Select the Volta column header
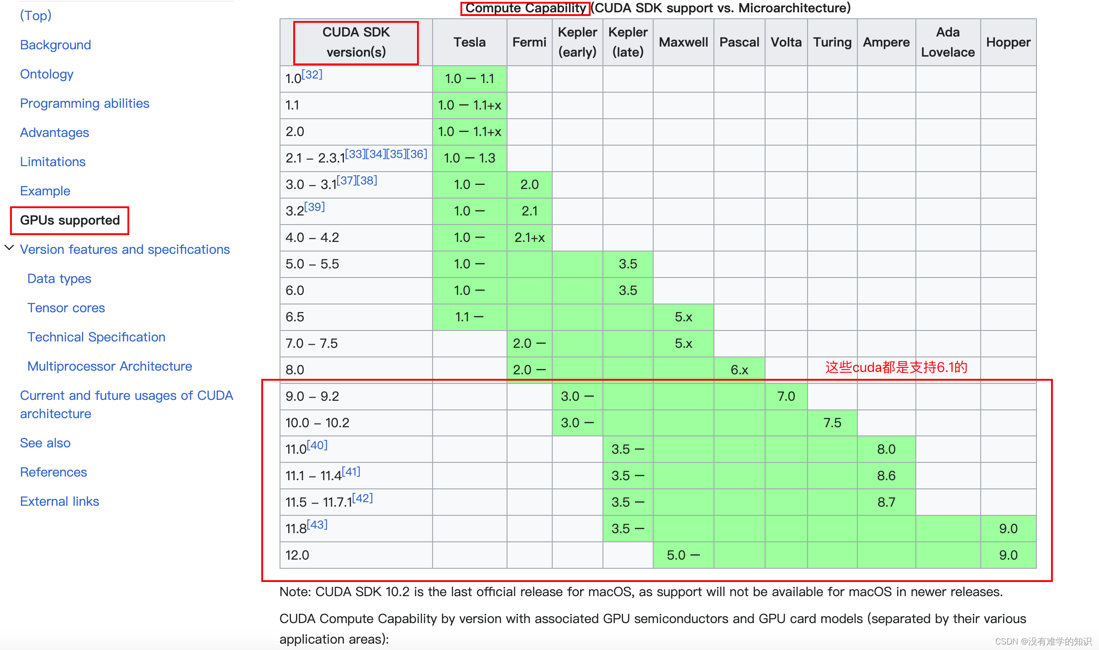This screenshot has width=1099, height=650. pyautogui.click(x=786, y=42)
